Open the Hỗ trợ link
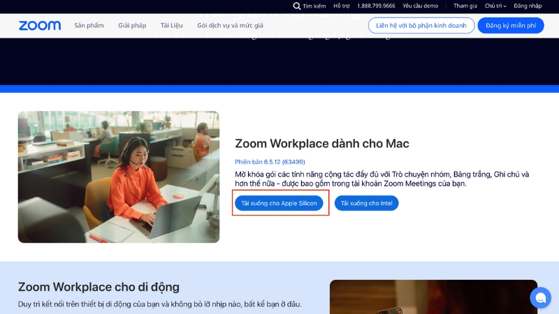The image size is (559, 314). 342,6
